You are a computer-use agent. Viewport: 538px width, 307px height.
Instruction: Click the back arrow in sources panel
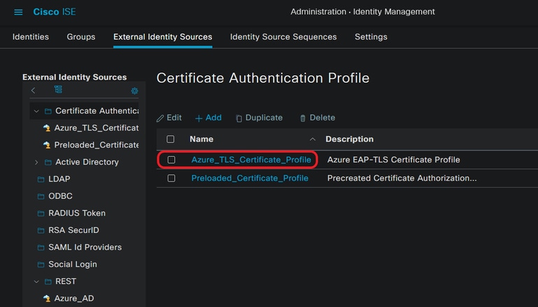click(33, 91)
